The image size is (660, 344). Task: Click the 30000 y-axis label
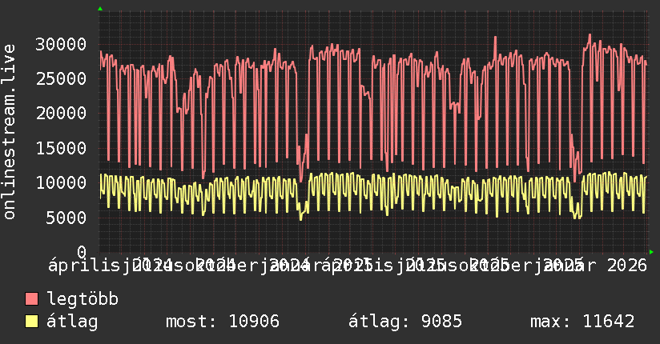(62, 44)
